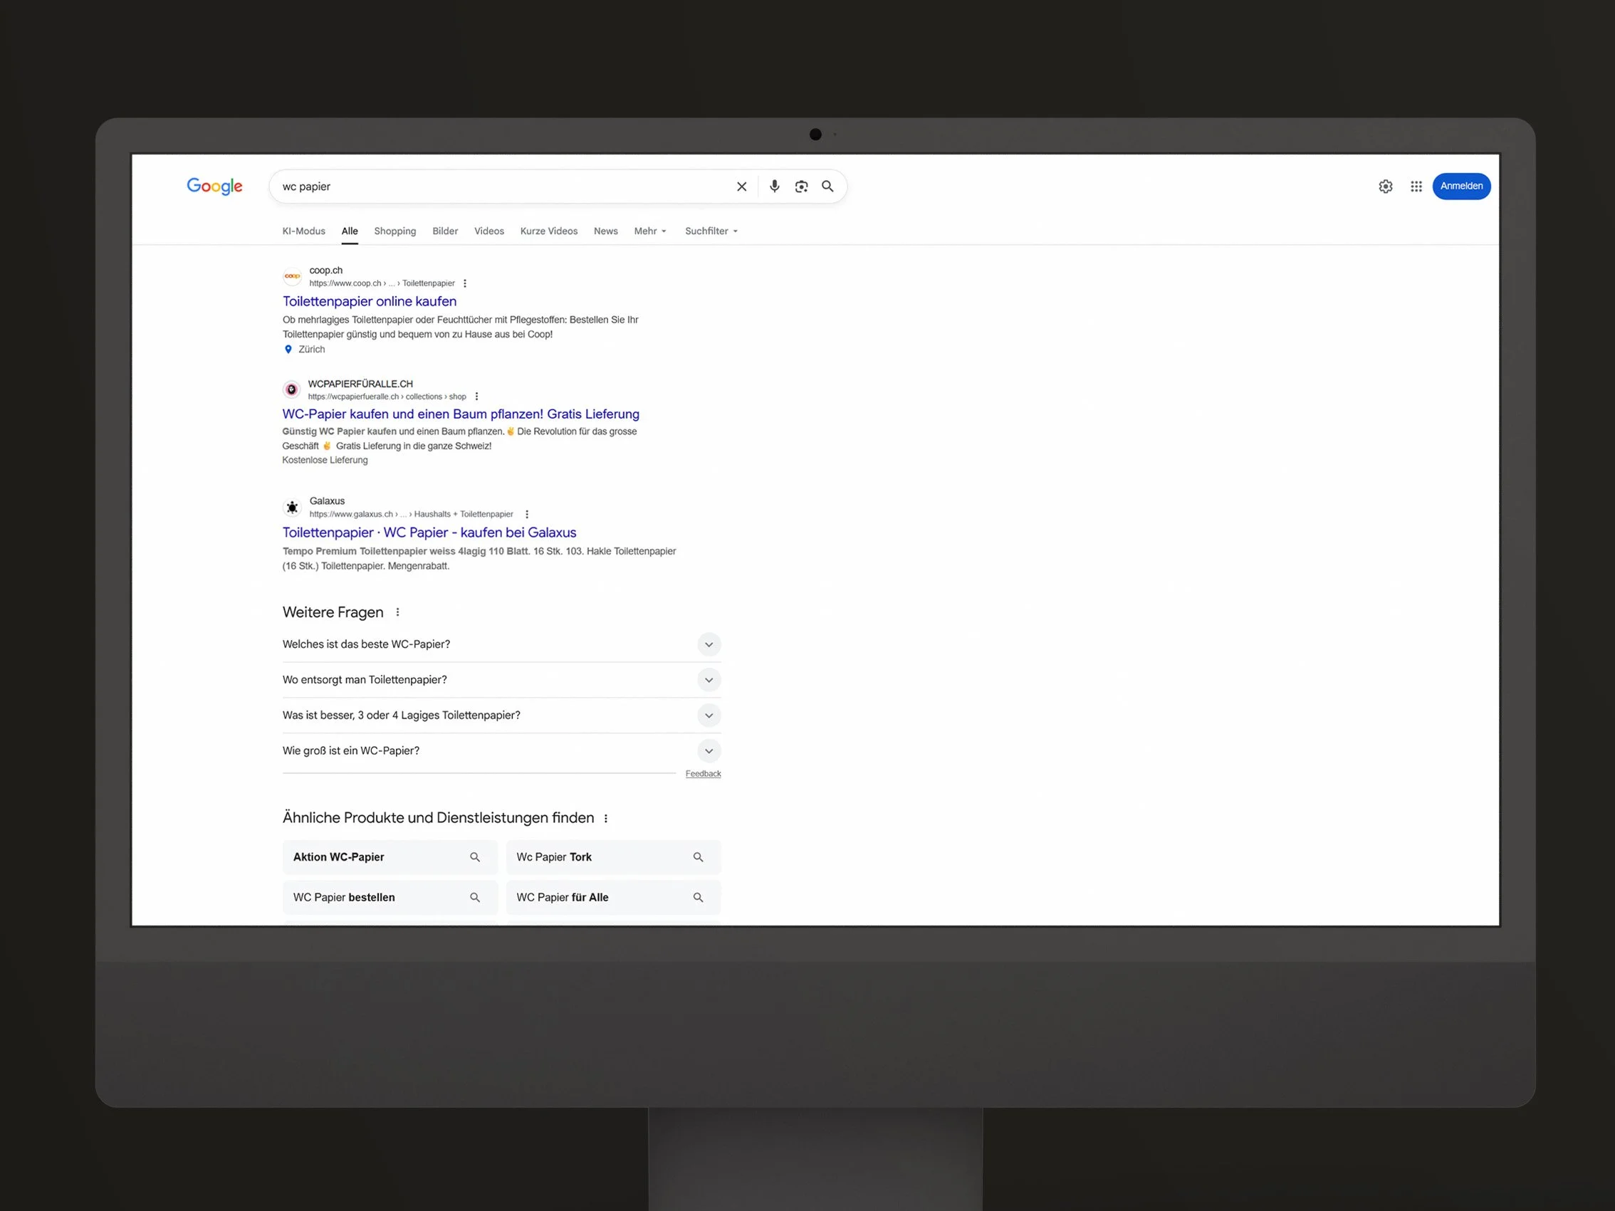The width and height of the screenshot is (1615, 1211).
Task: Switch to Videos tab
Action: (x=489, y=231)
